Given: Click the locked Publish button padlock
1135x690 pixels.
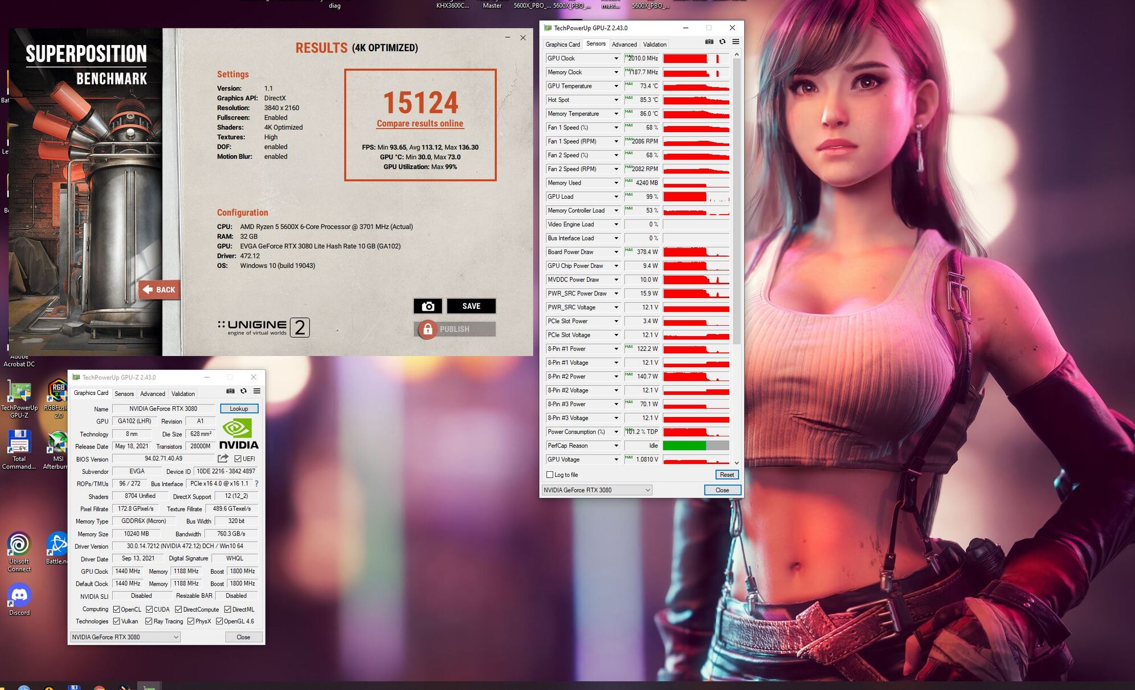Looking at the screenshot, I should (x=427, y=329).
